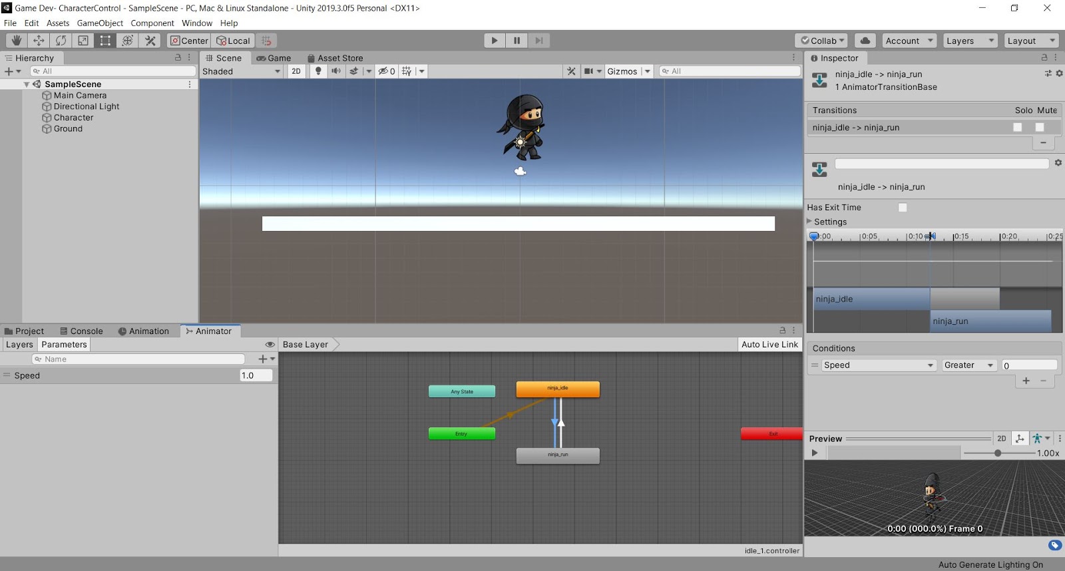1065x571 pixels.
Task: Select Directional Light in Hierarchy
Action: pos(87,106)
